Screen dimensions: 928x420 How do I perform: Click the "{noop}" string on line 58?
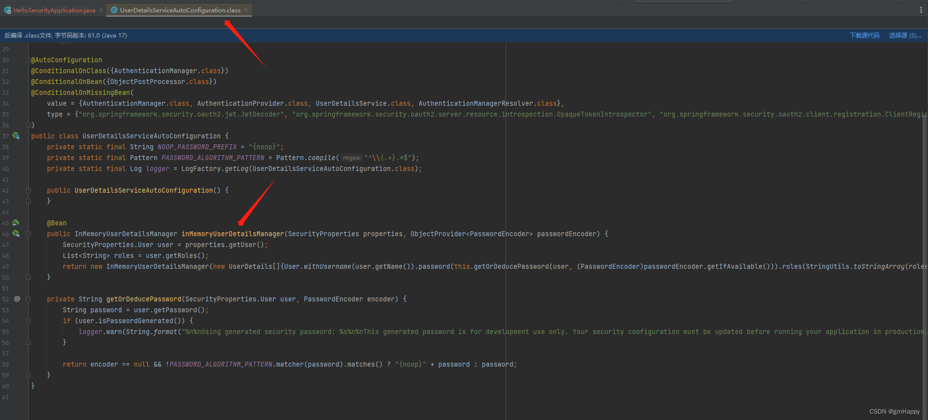click(x=411, y=364)
